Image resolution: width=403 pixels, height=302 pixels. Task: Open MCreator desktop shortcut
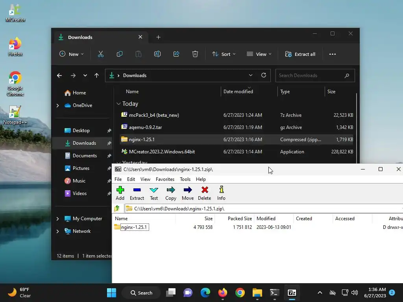pos(15,13)
